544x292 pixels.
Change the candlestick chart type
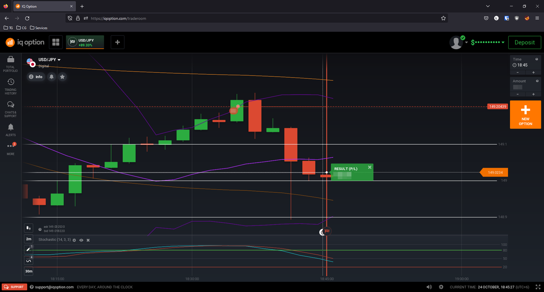tap(28, 228)
